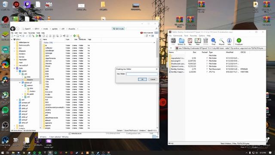Toggle OpenIV Edit mode button

(119, 29)
